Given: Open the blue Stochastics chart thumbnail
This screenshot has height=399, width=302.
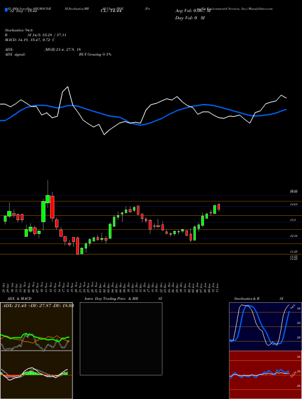Looking at the screenshot, I should [265, 326].
